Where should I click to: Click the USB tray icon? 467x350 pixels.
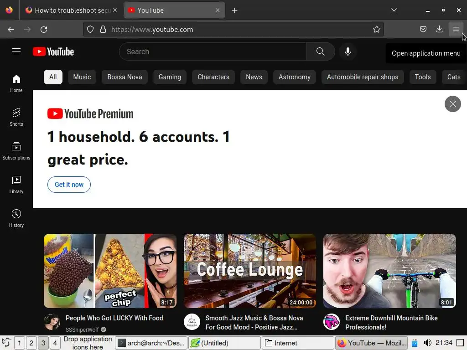[x=414, y=343]
